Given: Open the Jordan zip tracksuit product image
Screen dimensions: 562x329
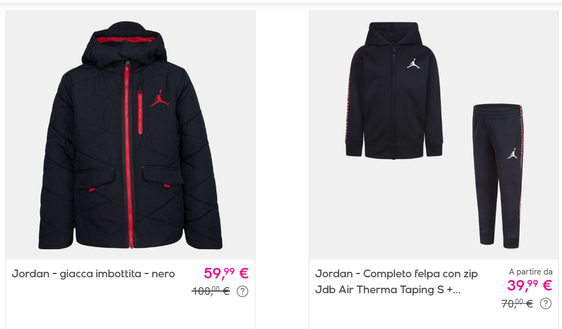Looking at the screenshot, I should point(434,135).
